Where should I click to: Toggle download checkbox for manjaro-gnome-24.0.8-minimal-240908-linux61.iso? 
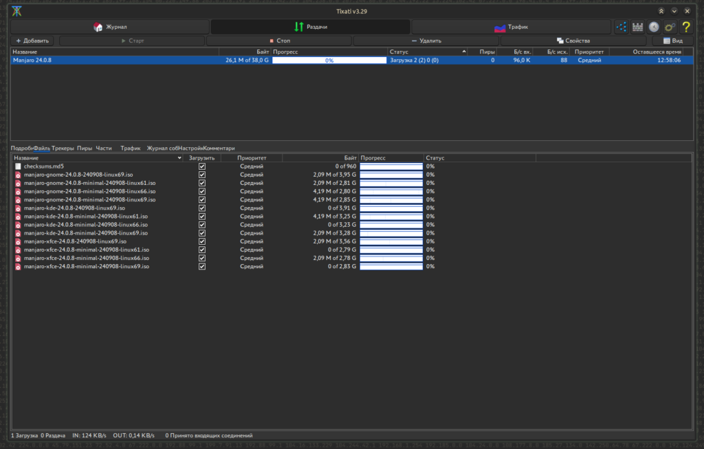pyautogui.click(x=202, y=183)
